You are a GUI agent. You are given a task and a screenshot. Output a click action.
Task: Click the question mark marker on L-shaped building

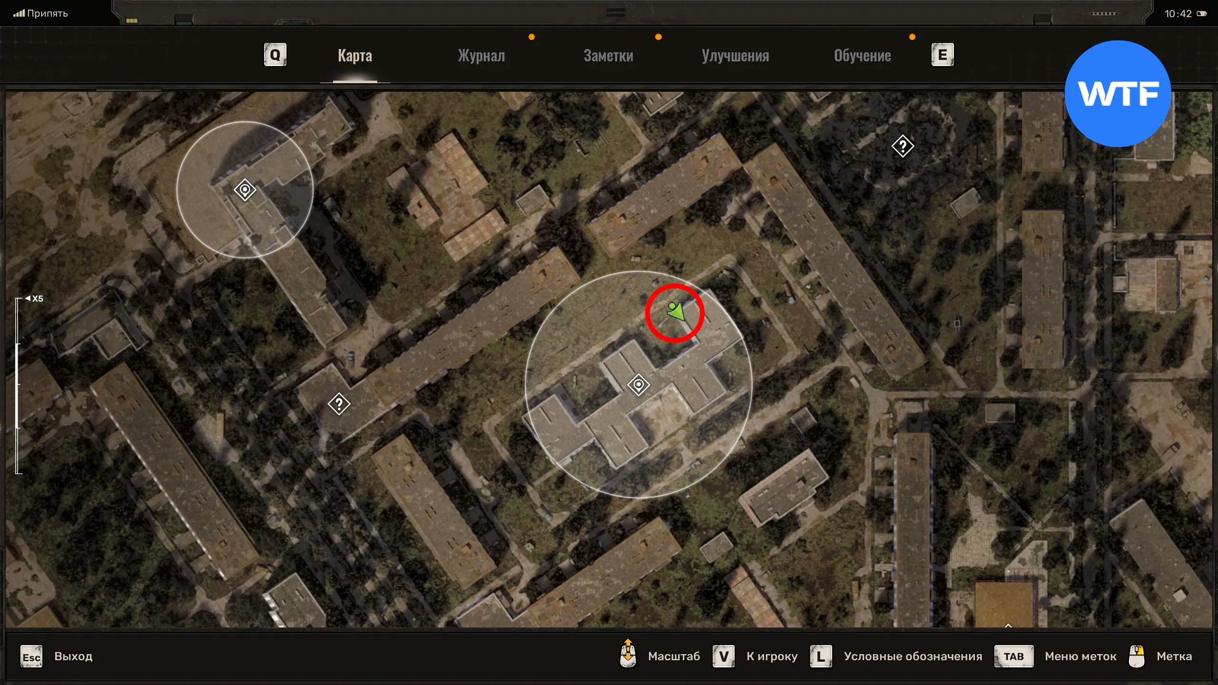[339, 404]
